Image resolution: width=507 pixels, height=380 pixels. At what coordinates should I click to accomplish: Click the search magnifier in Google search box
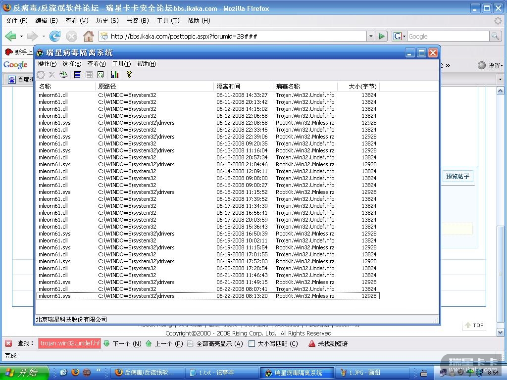pyautogui.click(x=495, y=36)
